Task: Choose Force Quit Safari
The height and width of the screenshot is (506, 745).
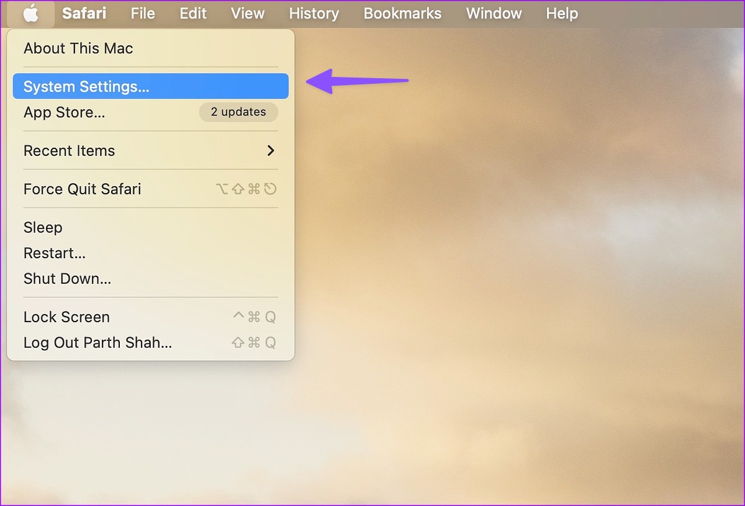Action: (82, 189)
